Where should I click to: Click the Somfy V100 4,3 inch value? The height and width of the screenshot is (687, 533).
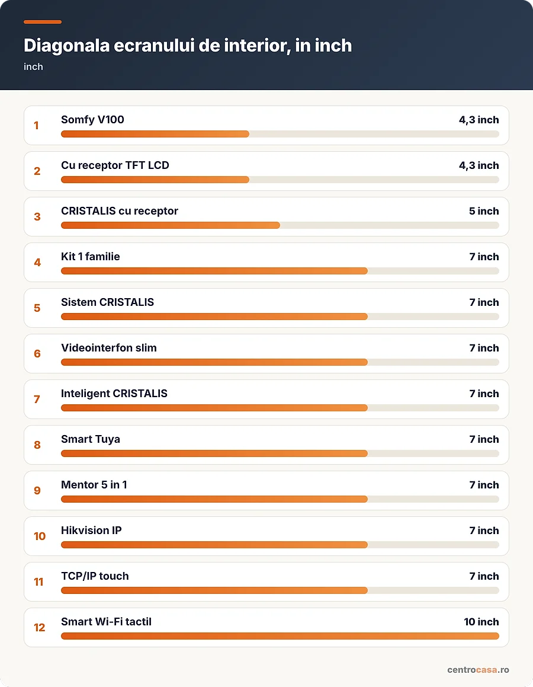[x=479, y=120]
